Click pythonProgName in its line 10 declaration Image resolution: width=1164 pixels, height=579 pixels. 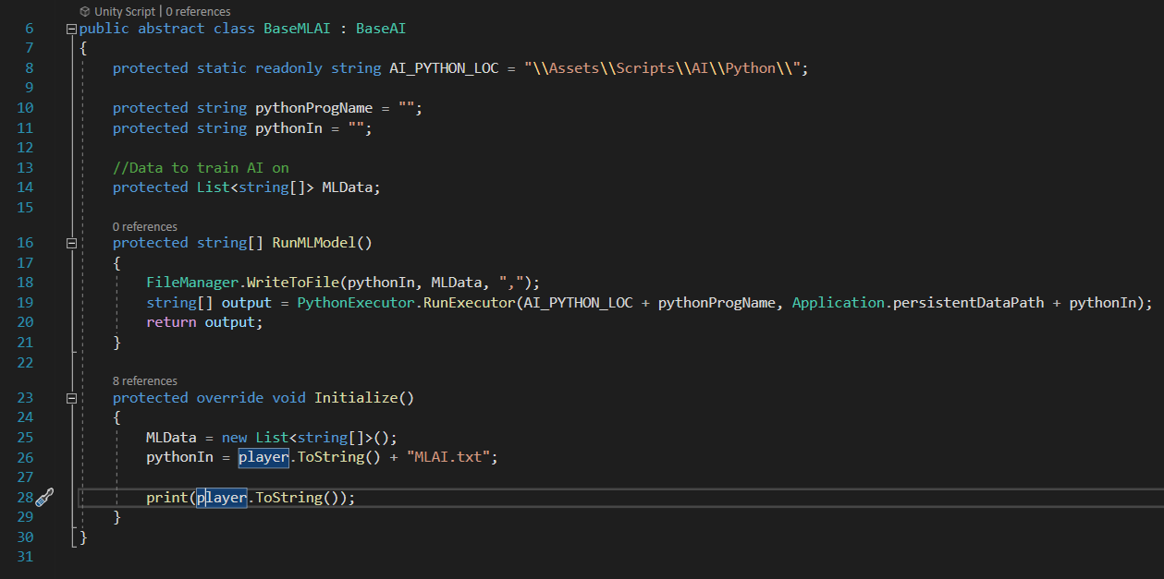click(314, 108)
